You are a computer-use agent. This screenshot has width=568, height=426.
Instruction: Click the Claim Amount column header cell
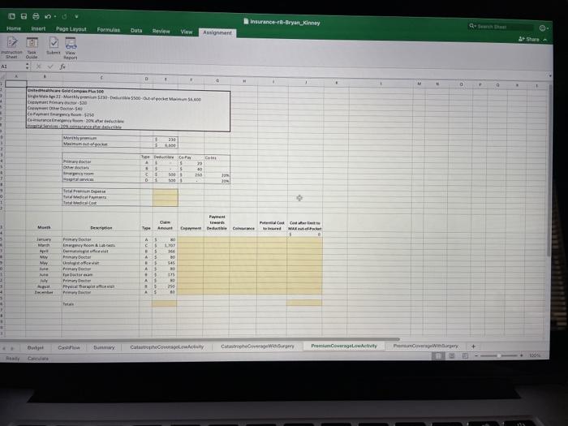pos(165,225)
